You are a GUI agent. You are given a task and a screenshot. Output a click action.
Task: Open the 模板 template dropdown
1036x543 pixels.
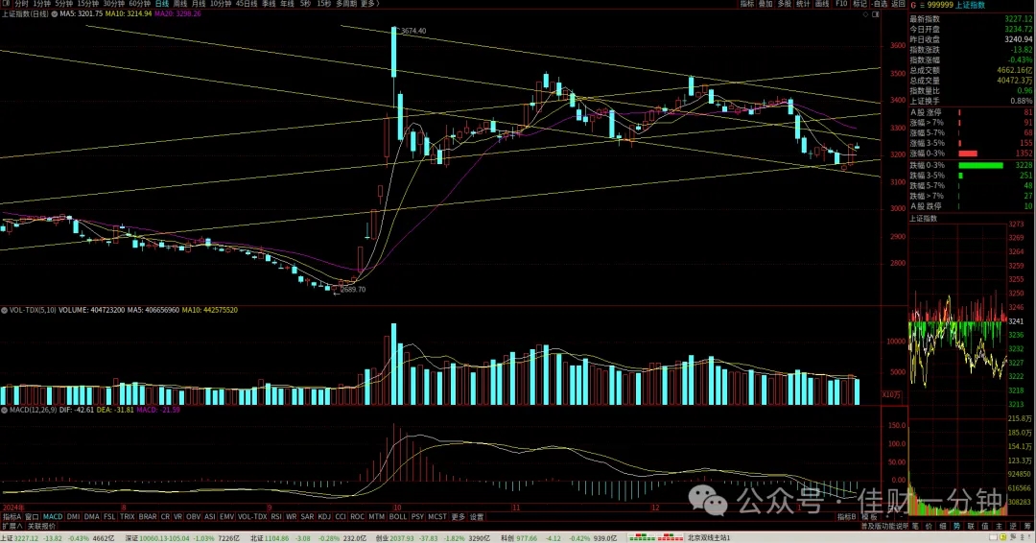click(869, 516)
